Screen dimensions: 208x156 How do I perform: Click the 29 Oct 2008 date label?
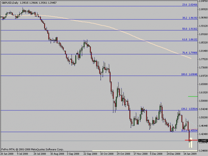123,154
